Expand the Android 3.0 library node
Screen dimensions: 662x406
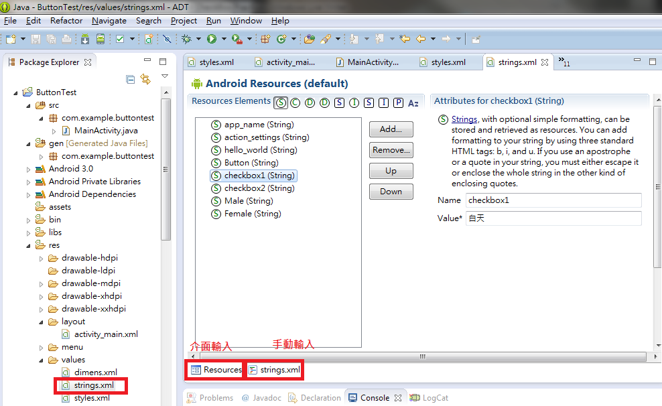pyautogui.click(x=28, y=170)
